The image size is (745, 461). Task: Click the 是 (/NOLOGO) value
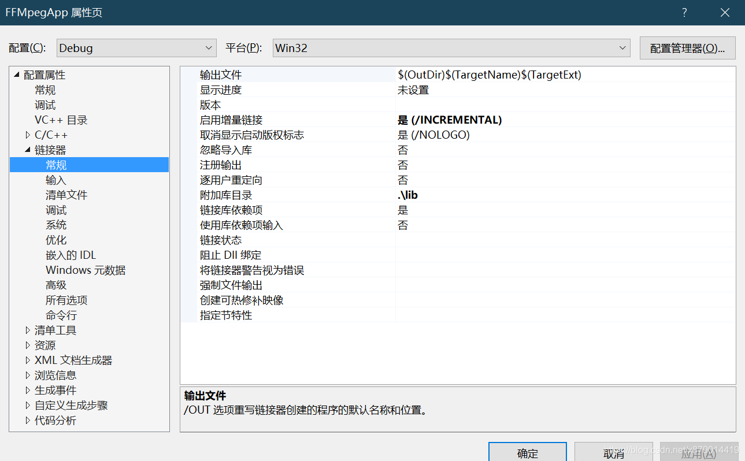click(x=433, y=135)
